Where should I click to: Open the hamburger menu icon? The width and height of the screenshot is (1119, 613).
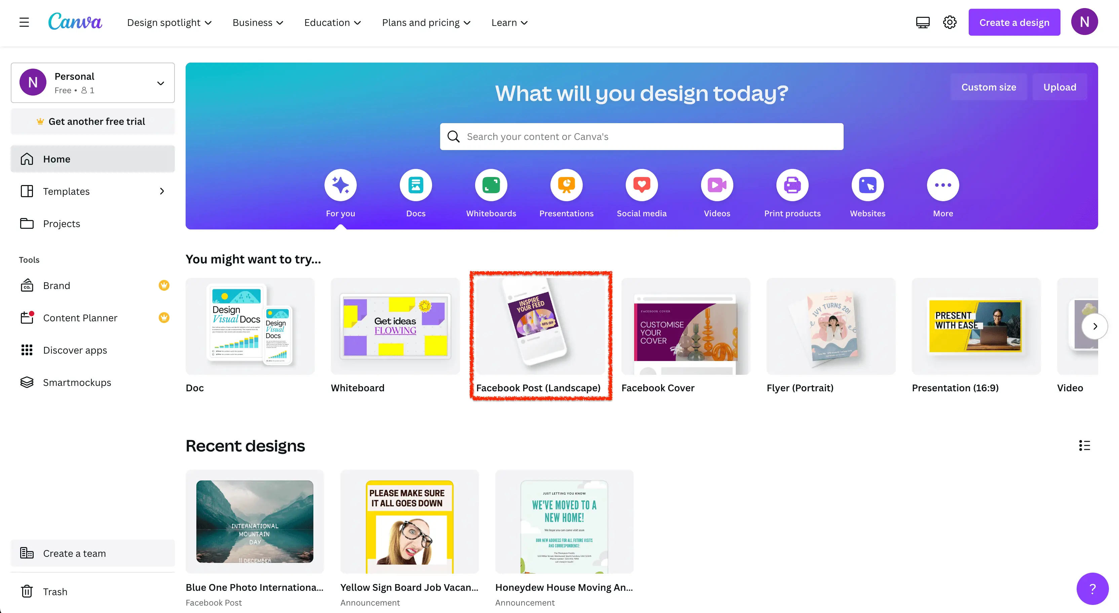[24, 22]
